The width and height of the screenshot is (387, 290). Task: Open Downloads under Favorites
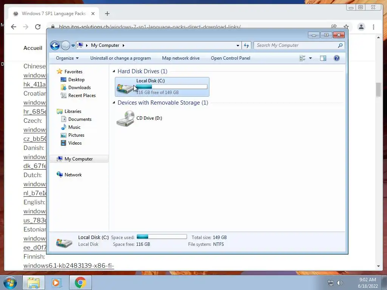[x=79, y=88]
